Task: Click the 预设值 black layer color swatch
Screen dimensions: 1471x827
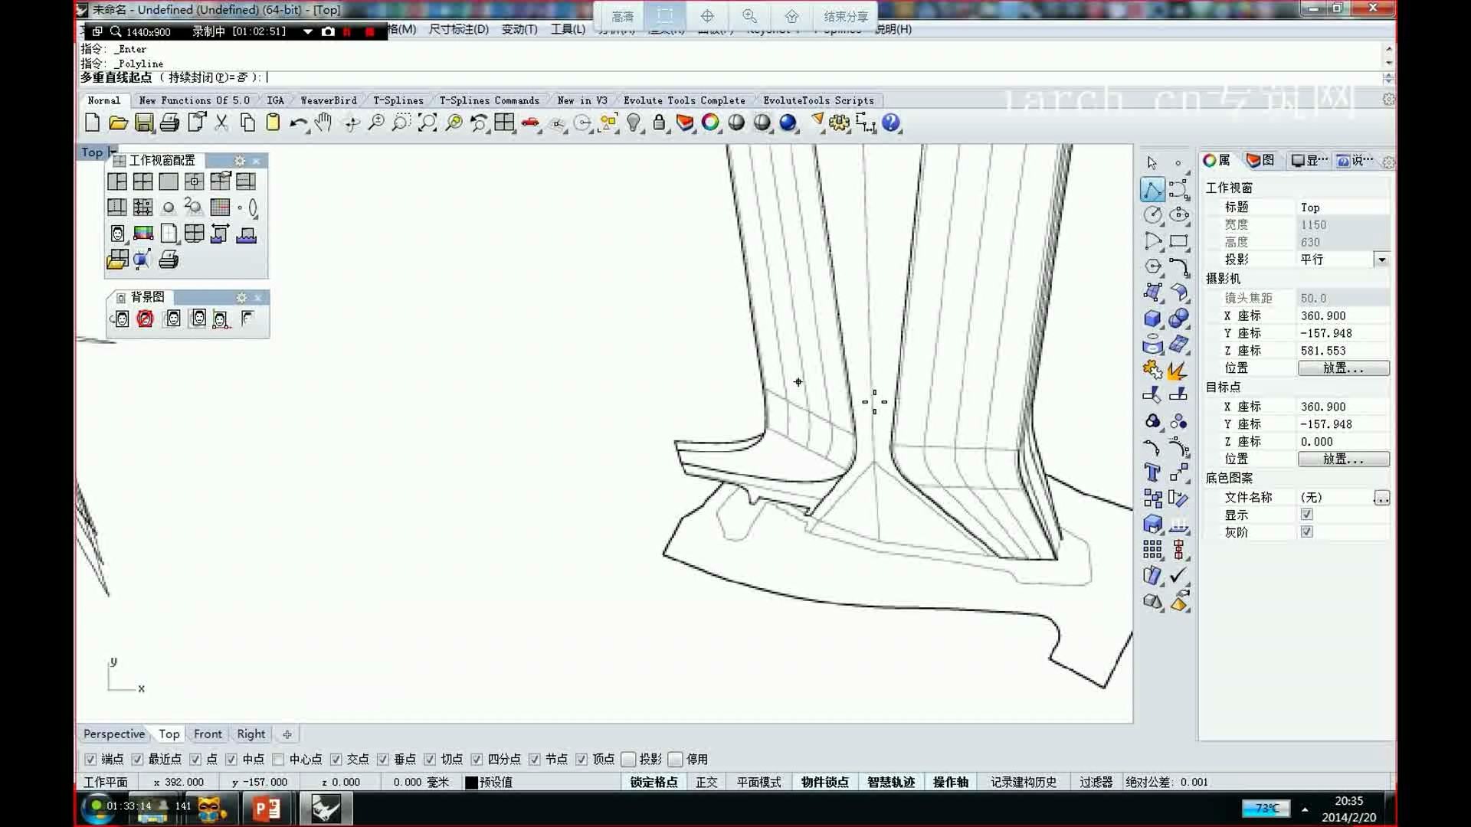Action: click(472, 782)
